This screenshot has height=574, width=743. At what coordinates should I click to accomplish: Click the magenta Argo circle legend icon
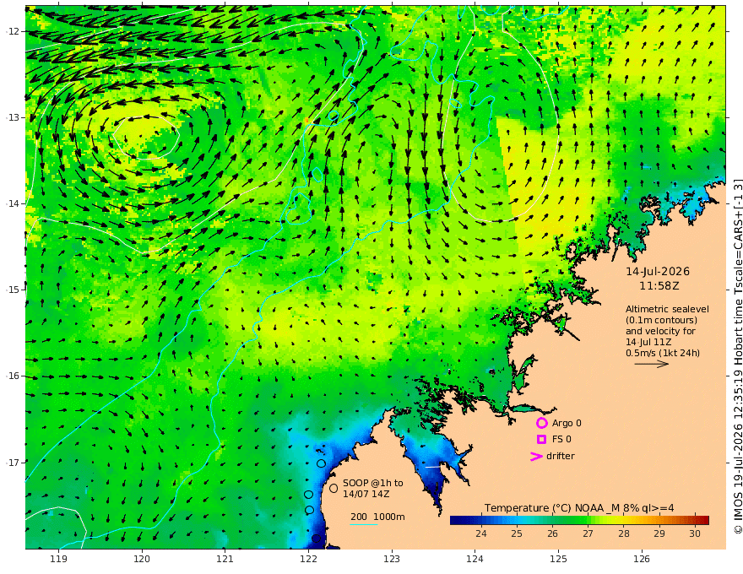tap(541, 423)
